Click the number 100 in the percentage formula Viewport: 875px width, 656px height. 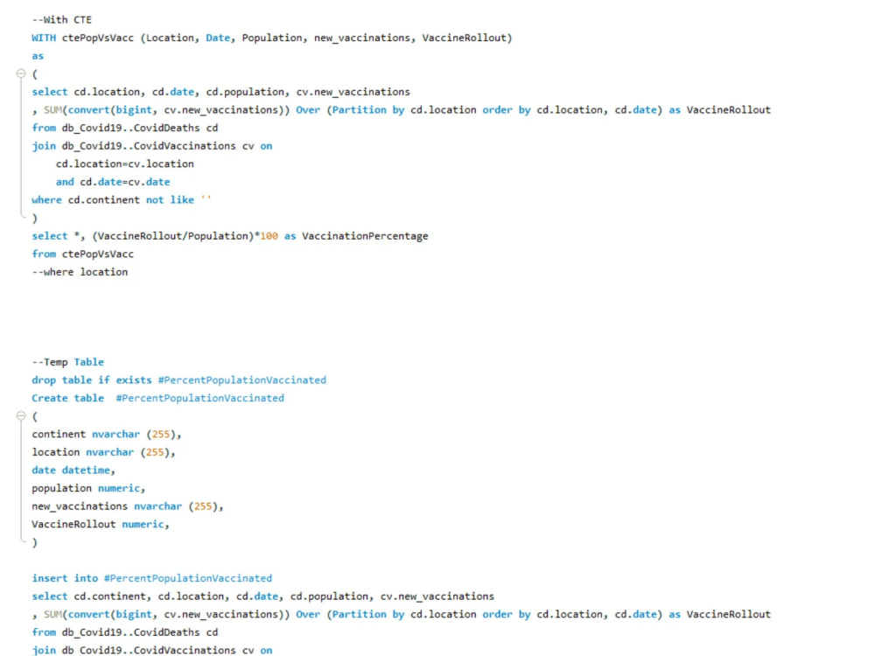click(x=269, y=236)
